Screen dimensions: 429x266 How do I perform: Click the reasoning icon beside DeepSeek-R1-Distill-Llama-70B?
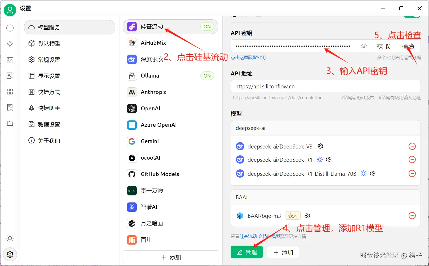[364, 174]
